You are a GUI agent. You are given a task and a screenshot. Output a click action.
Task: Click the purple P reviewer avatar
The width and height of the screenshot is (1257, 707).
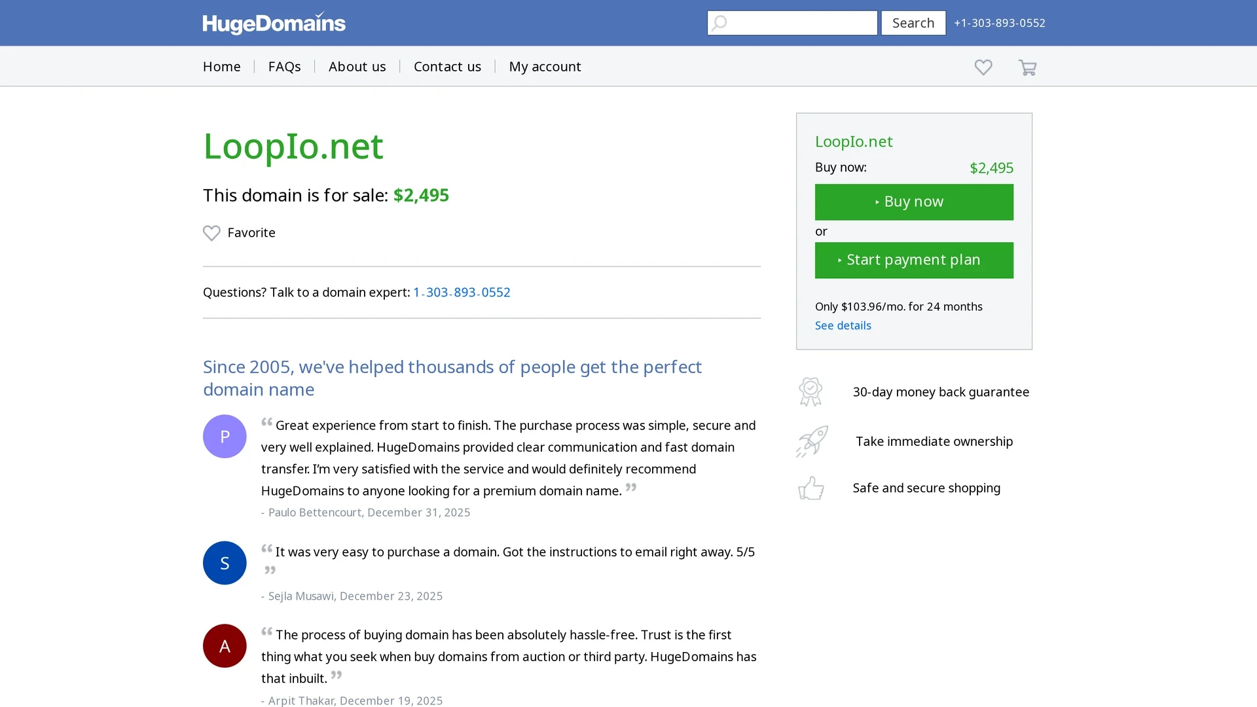click(x=225, y=436)
